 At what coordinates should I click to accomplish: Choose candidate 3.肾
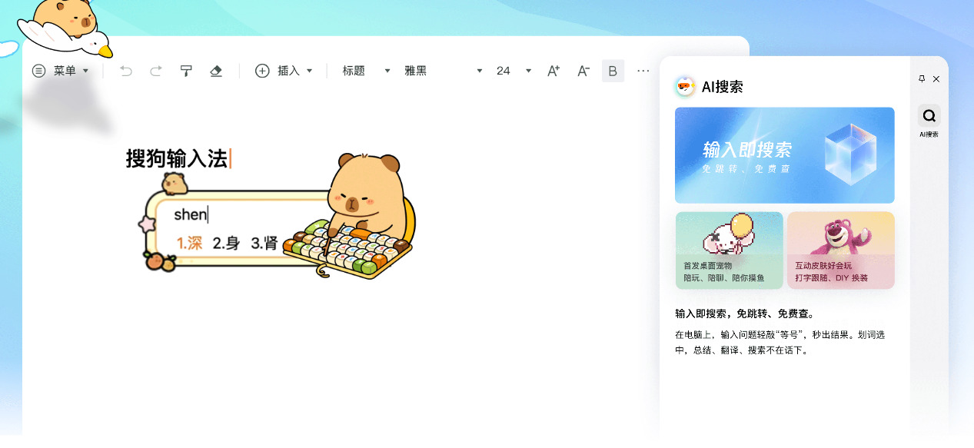(x=264, y=244)
